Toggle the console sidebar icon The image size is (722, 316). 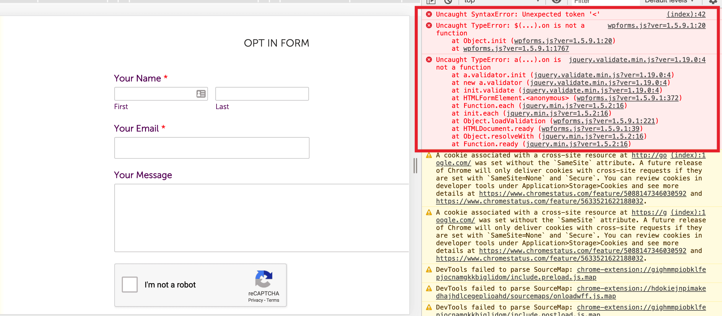[431, 2]
